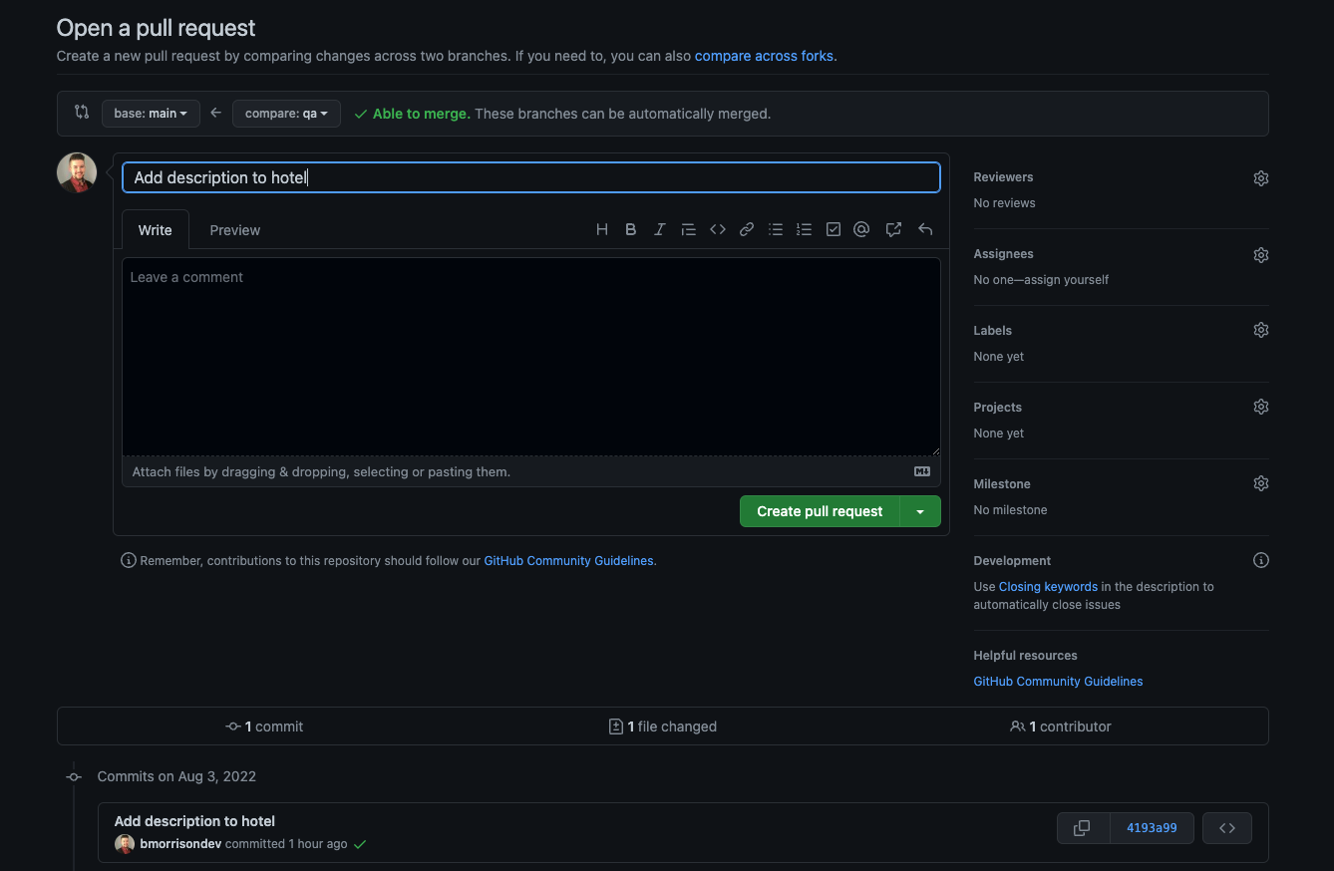Insert a heading with the H icon

click(602, 229)
